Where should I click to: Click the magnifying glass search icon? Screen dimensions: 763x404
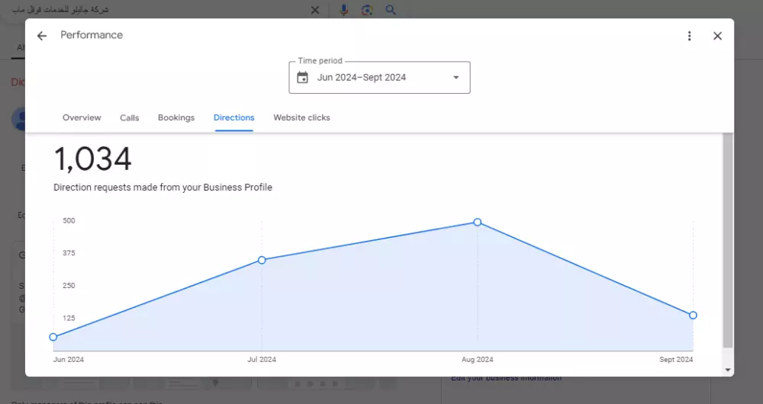point(391,10)
